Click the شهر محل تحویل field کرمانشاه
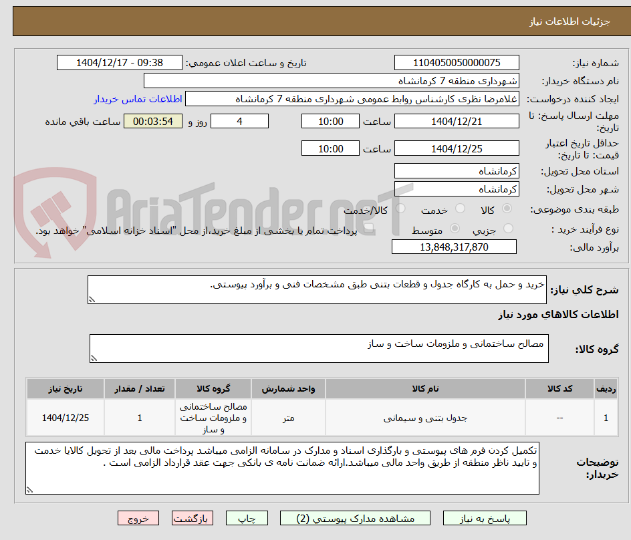The height and width of the screenshot is (540, 631). [x=457, y=189]
